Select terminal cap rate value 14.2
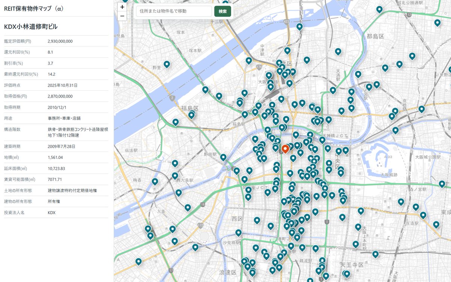The width and height of the screenshot is (451, 282). click(x=51, y=74)
